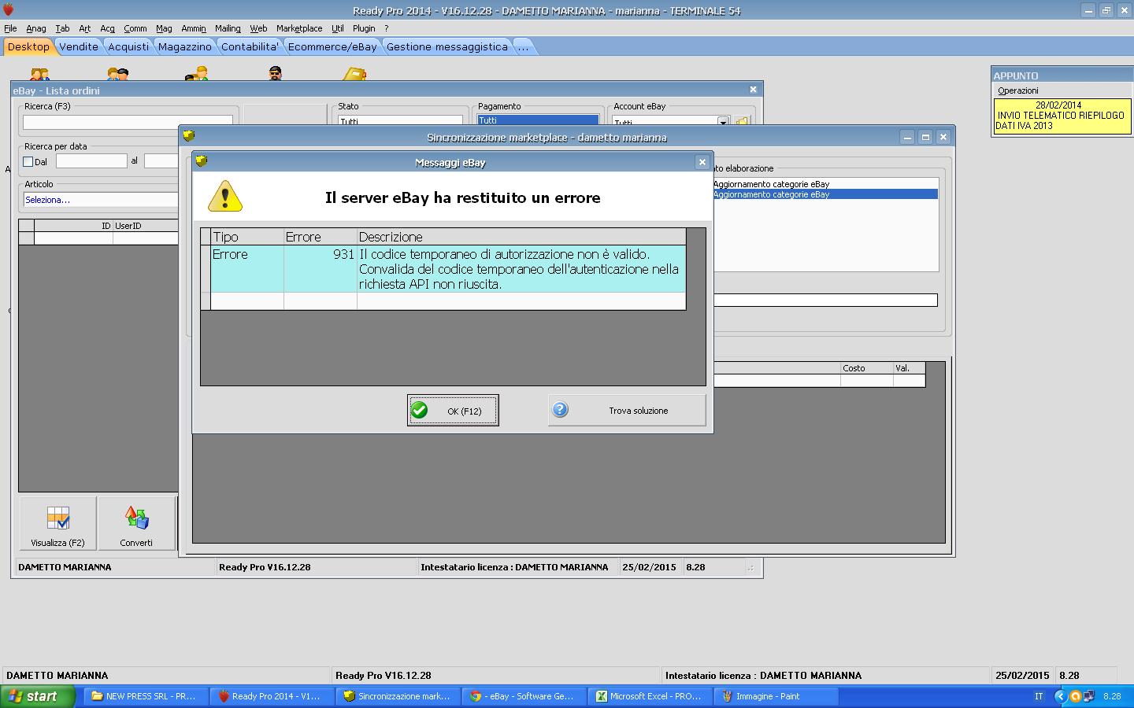1134x708 pixels.
Task: Open the Ammin menu
Action: (194, 28)
